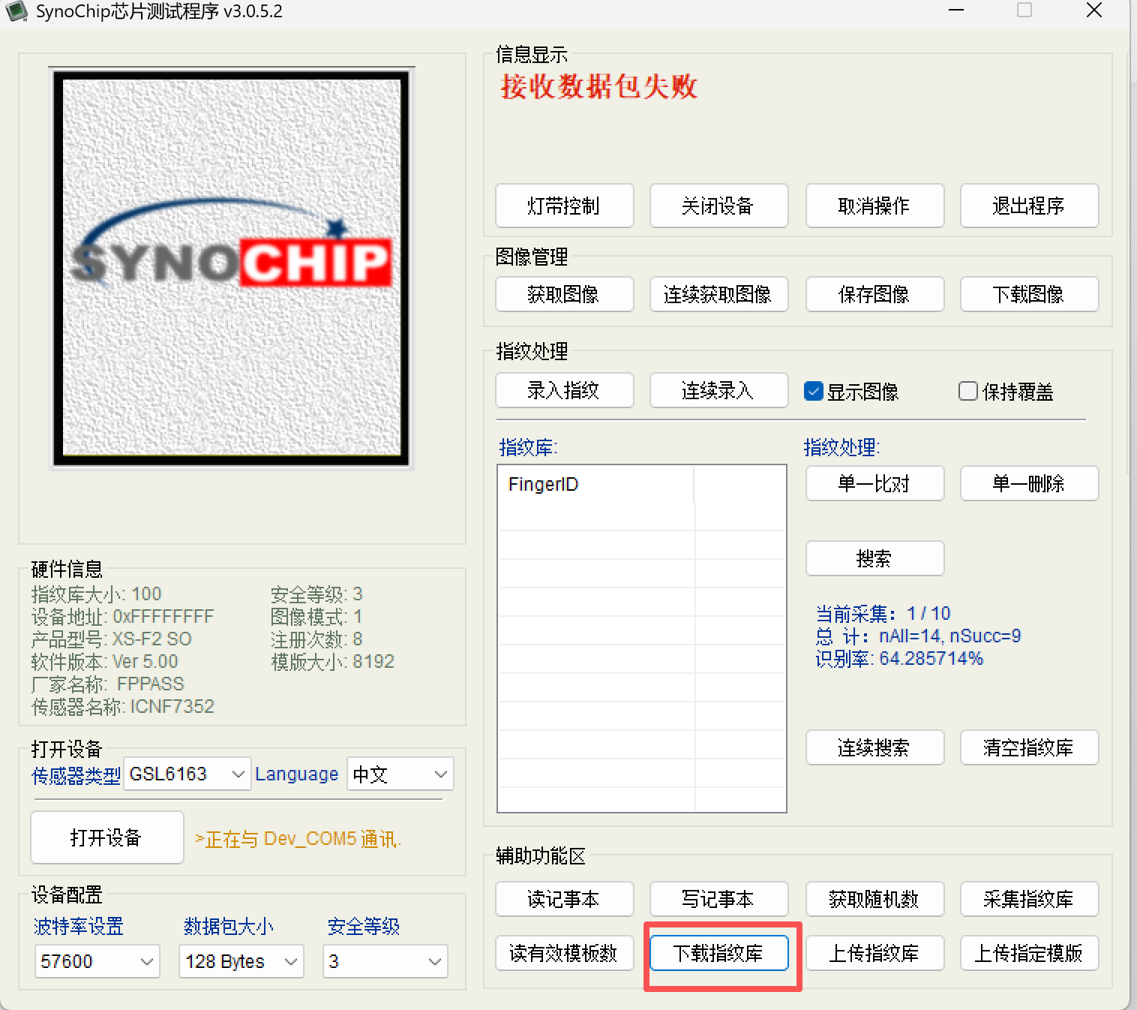Expand the Language 中文 dropdown
This screenshot has width=1137, height=1010.
(x=400, y=774)
